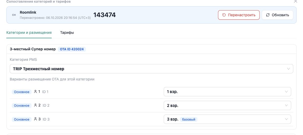Screen dimensions: 303x135
Task: Click the Варианты размещения OTA label
Action: (x=52, y=79)
